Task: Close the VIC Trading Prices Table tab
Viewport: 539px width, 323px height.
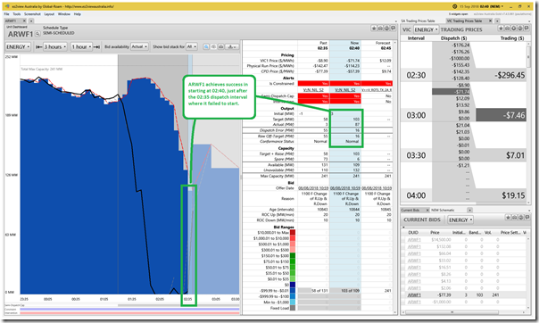Action: 490,21
